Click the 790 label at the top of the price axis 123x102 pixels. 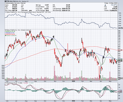119,31
